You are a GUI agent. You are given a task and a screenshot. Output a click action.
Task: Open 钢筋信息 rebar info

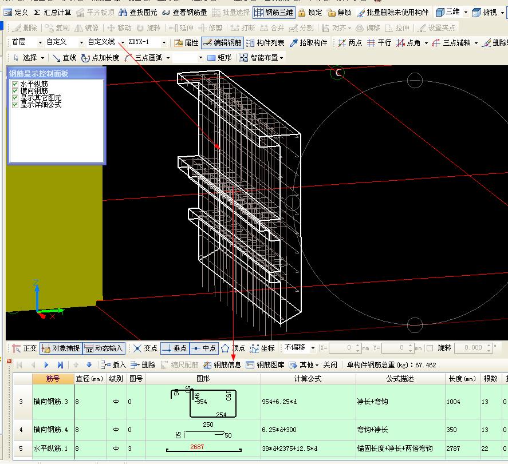[222, 365]
